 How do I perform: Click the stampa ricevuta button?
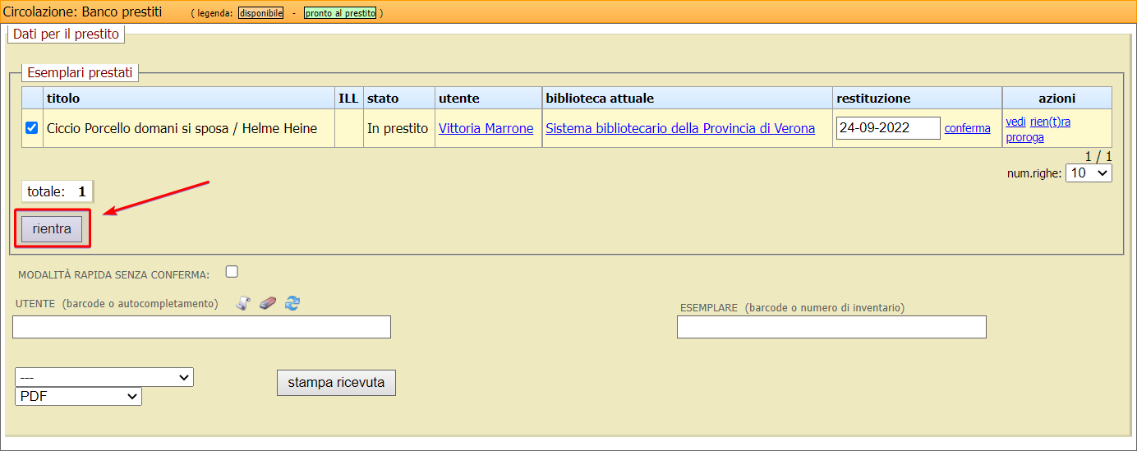tap(336, 383)
